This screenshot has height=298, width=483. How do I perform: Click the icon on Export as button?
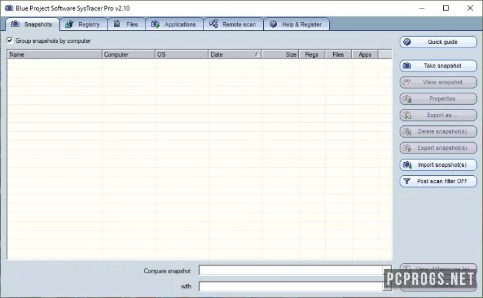[x=407, y=115]
